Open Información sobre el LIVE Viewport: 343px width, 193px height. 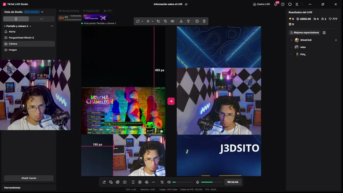[x=169, y=4]
